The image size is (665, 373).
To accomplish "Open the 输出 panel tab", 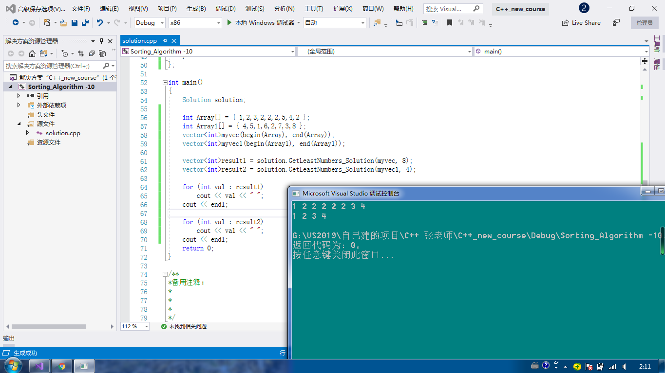I will pyautogui.click(x=9, y=338).
